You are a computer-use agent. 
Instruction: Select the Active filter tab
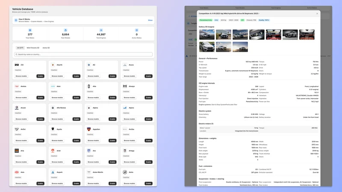[x=46, y=48]
